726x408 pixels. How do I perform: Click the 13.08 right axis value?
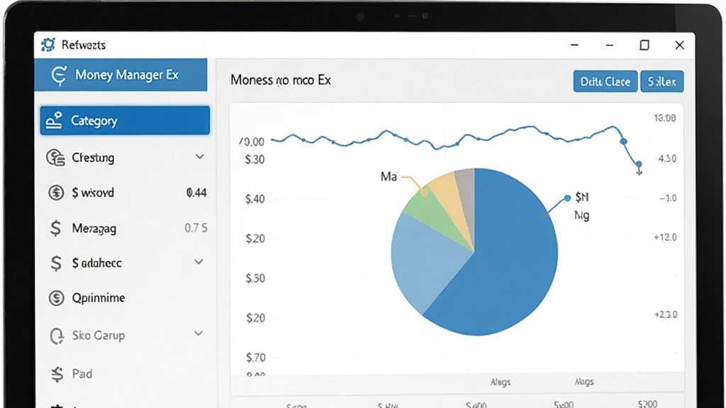click(665, 118)
